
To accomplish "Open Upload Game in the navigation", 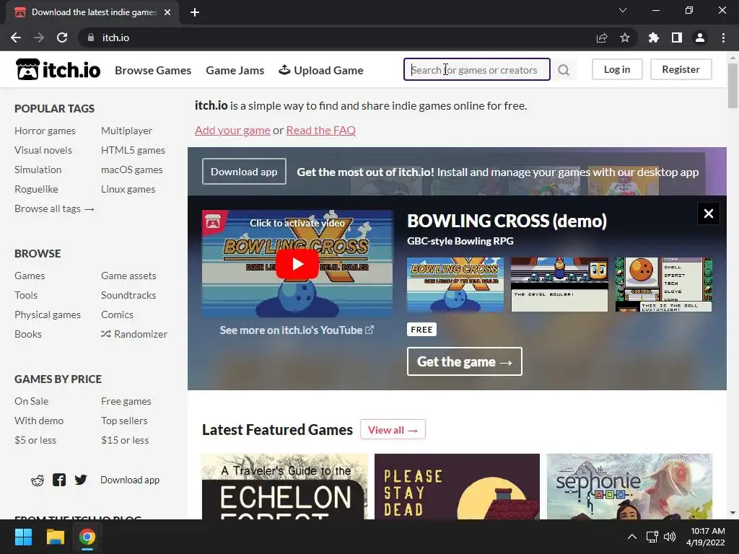I will 321,70.
